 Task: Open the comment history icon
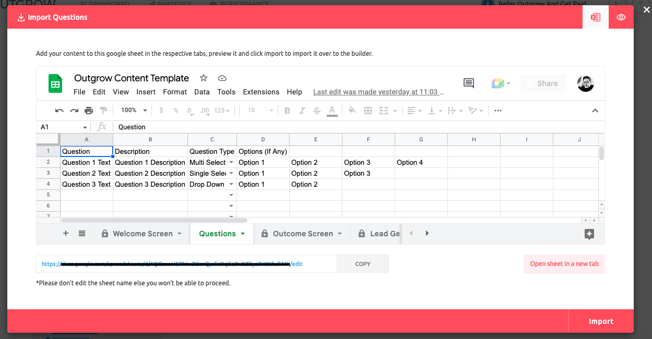(469, 83)
